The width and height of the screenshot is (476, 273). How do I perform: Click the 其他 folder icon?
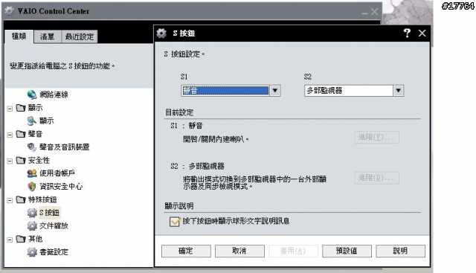[21, 239]
